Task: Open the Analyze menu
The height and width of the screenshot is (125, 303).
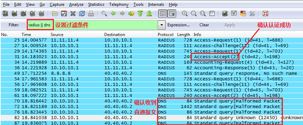Action: click(x=76, y=5)
